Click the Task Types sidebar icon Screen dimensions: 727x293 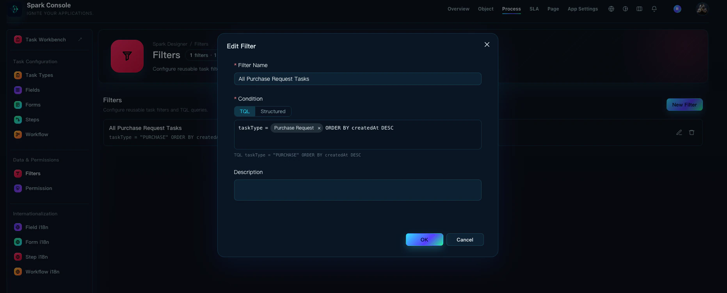tap(18, 75)
